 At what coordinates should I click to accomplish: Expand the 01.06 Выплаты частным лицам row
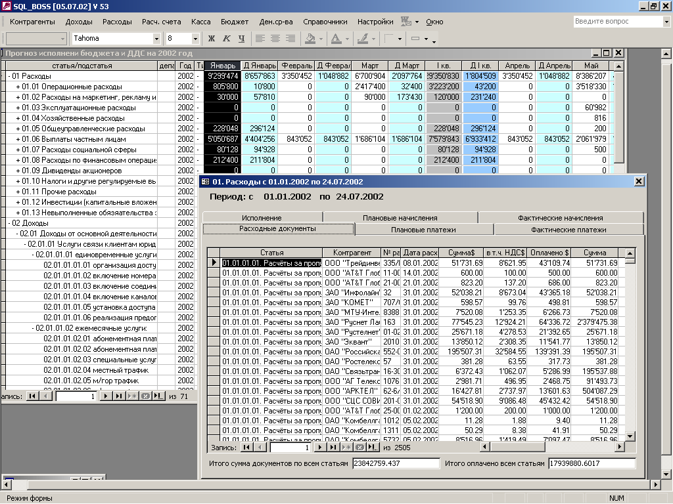(x=18, y=139)
